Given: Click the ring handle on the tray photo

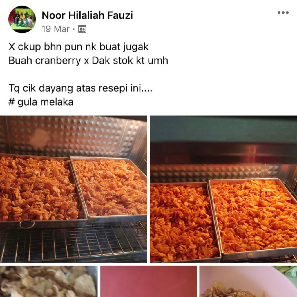Looking at the screenshot, I should pos(27,224).
